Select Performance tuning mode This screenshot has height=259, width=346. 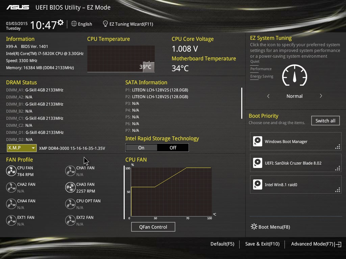(x=261, y=69)
